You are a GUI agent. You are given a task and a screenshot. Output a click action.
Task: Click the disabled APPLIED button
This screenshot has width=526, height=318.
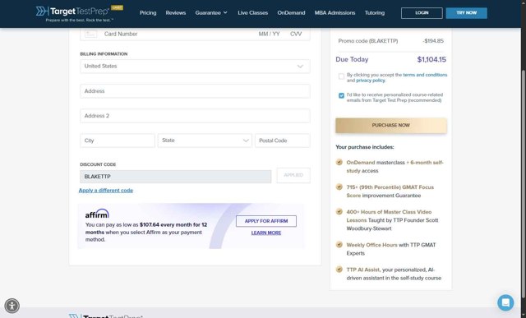pyautogui.click(x=293, y=176)
